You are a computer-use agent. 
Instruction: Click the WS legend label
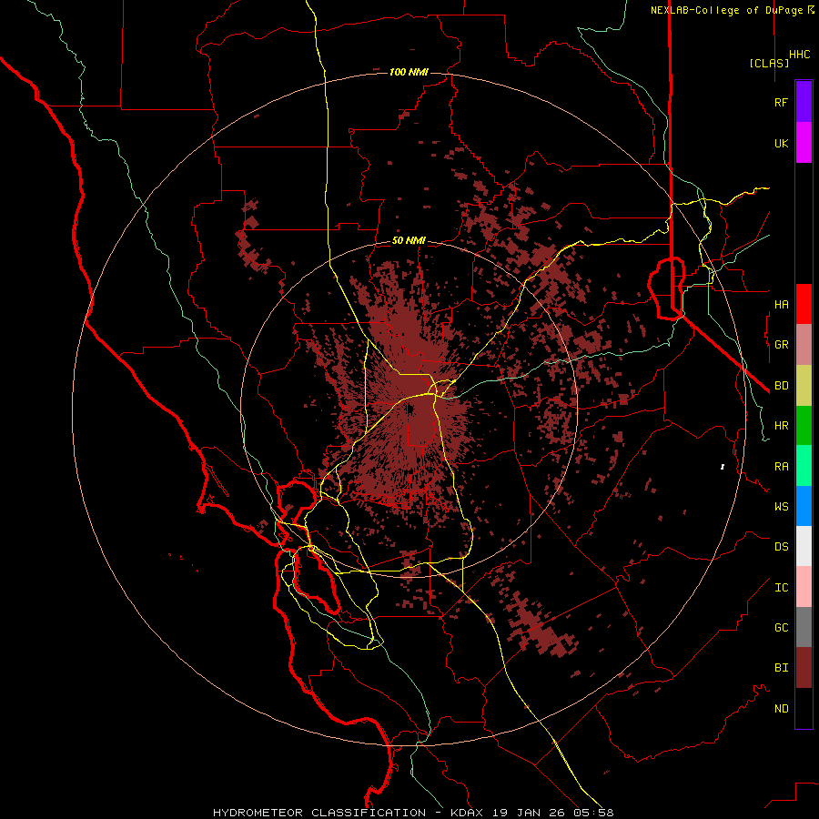(x=782, y=506)
